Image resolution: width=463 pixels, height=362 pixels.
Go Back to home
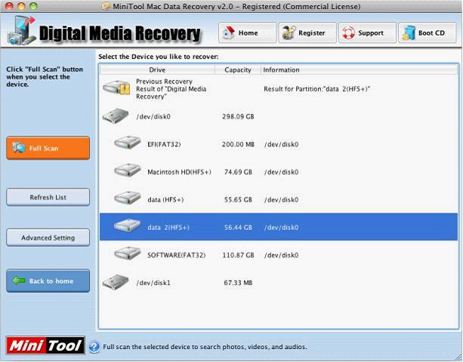click(48, 281)
